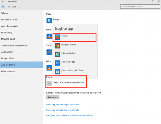Click the back arrow in title bar
Screen dimensions: 161x124
(x=3, y=1)
